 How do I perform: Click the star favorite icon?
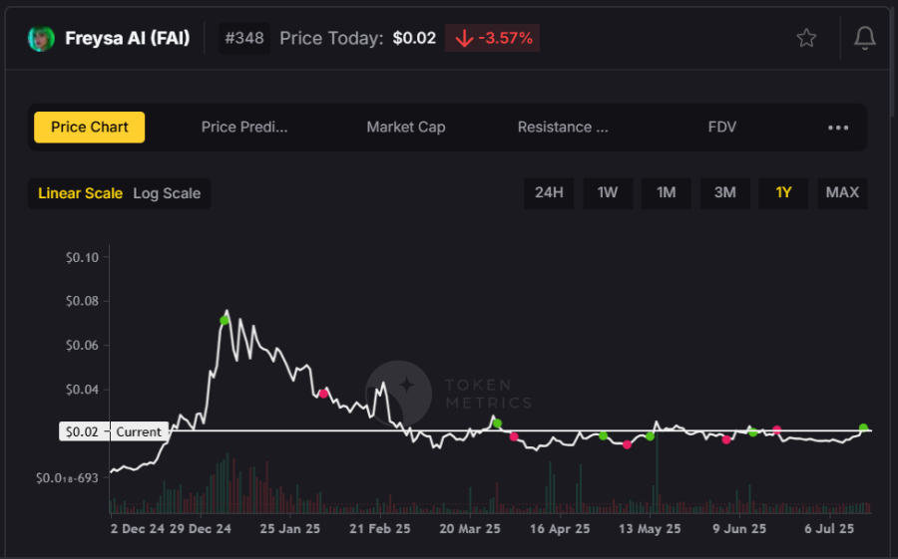[x=806, y=39]
